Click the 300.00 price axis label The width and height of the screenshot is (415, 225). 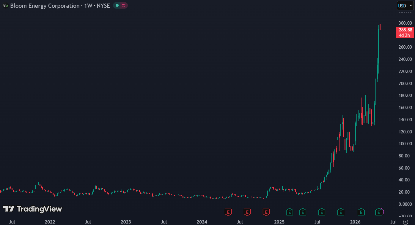pos(405,23)
